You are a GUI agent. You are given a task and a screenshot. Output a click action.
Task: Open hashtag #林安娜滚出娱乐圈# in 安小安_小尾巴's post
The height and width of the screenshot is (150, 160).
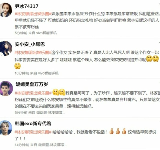coord(33,53)
